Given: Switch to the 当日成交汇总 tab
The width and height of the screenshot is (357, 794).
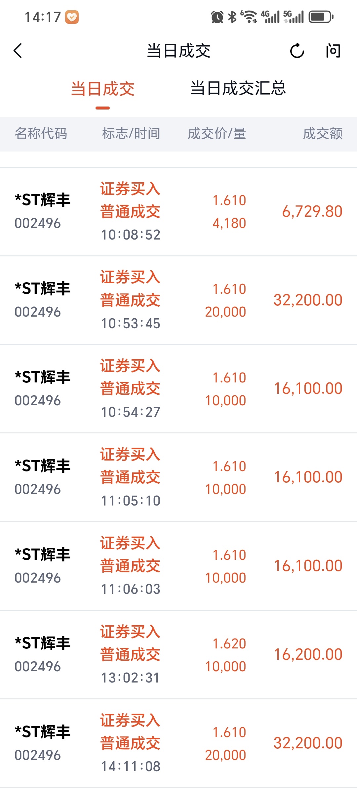Looking at the screenshot, I should click(x=238, y=89).
